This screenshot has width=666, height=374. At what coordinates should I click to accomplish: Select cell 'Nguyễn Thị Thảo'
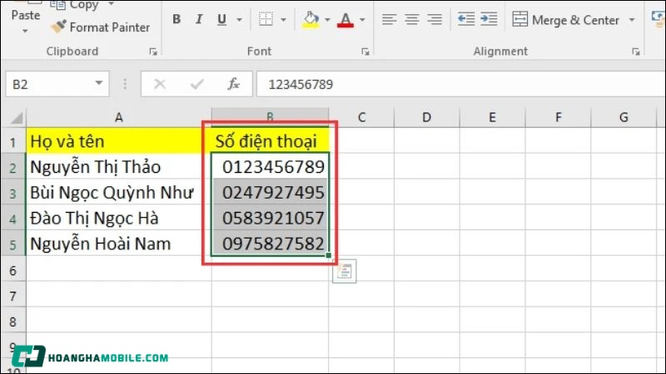point(119,167)
